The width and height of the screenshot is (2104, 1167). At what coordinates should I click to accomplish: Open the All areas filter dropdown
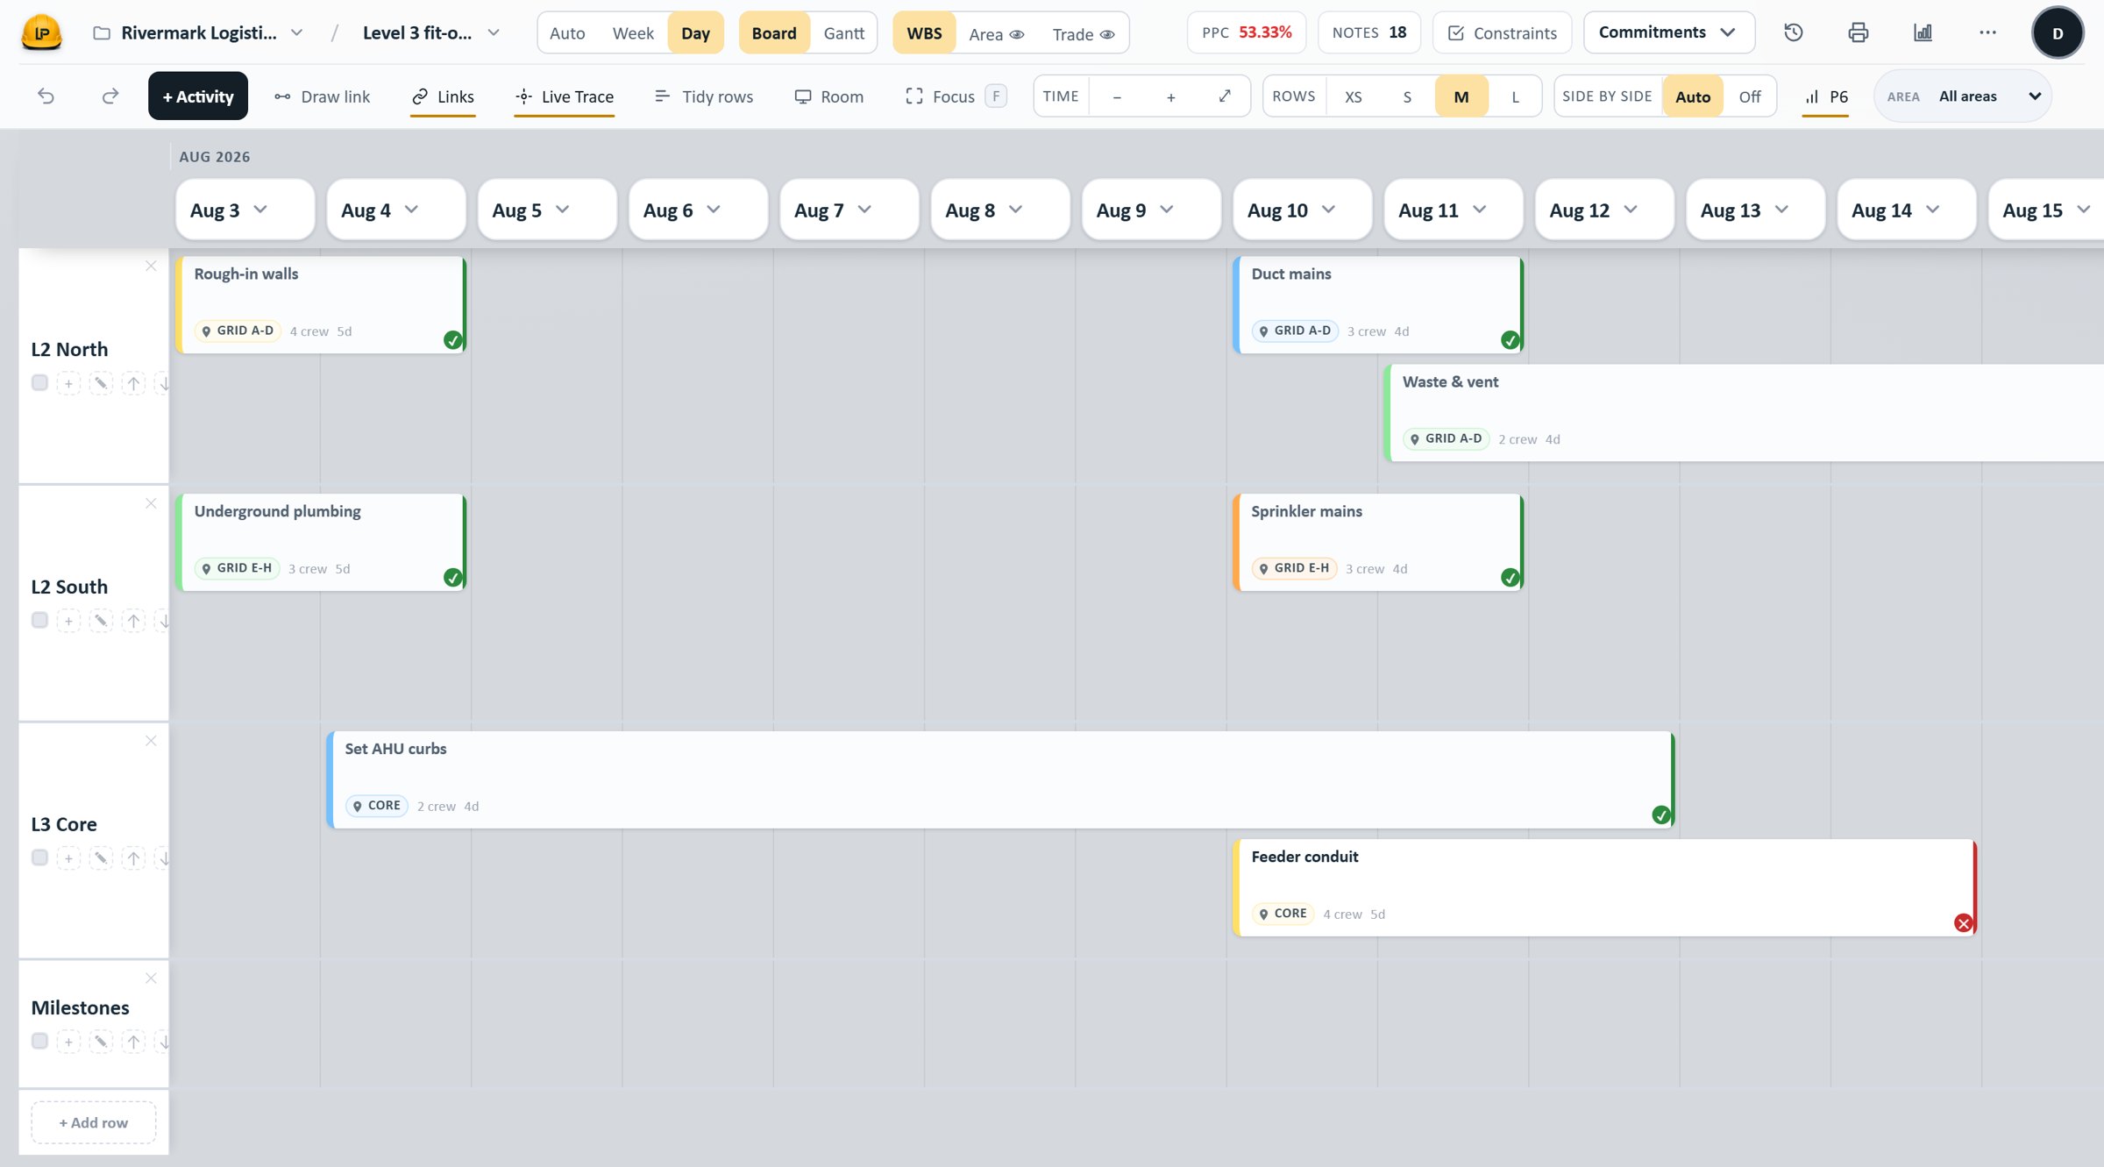click(1964, 96)
